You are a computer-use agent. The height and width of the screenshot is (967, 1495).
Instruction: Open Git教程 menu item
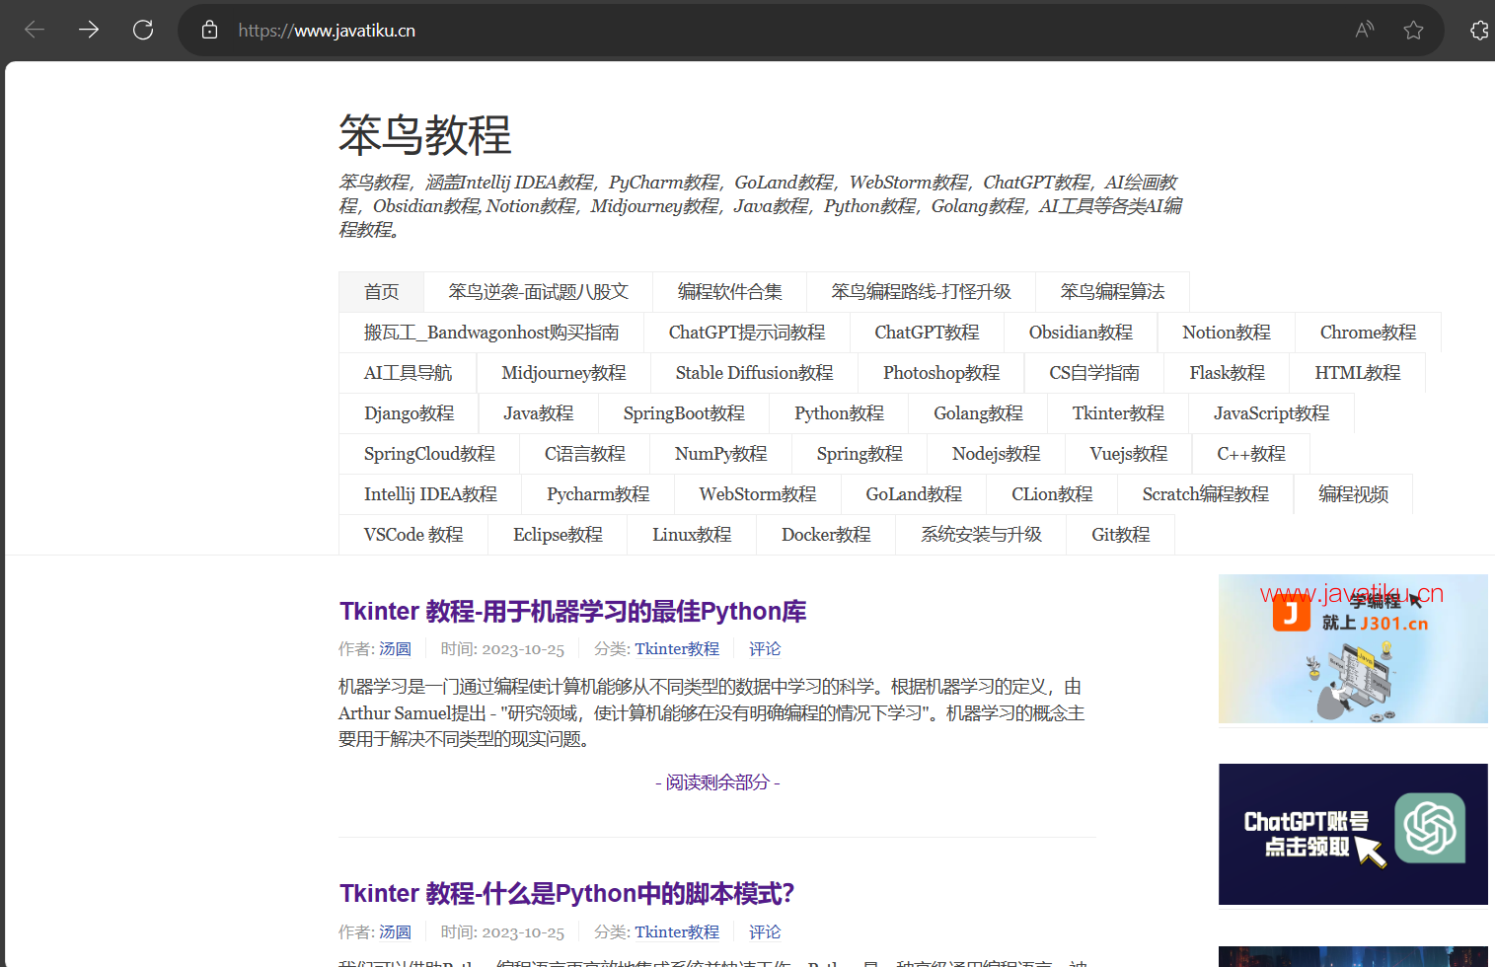(1121, 535)
